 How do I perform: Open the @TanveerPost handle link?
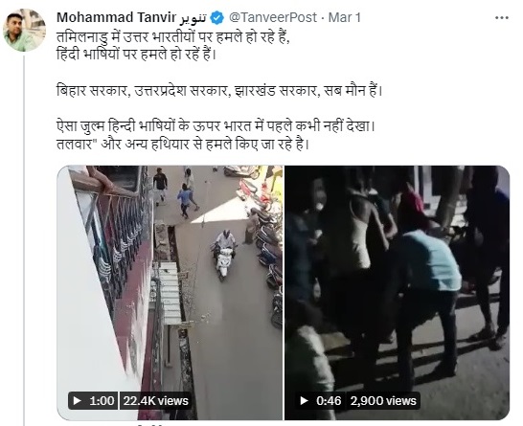click(x=272, y=17)
